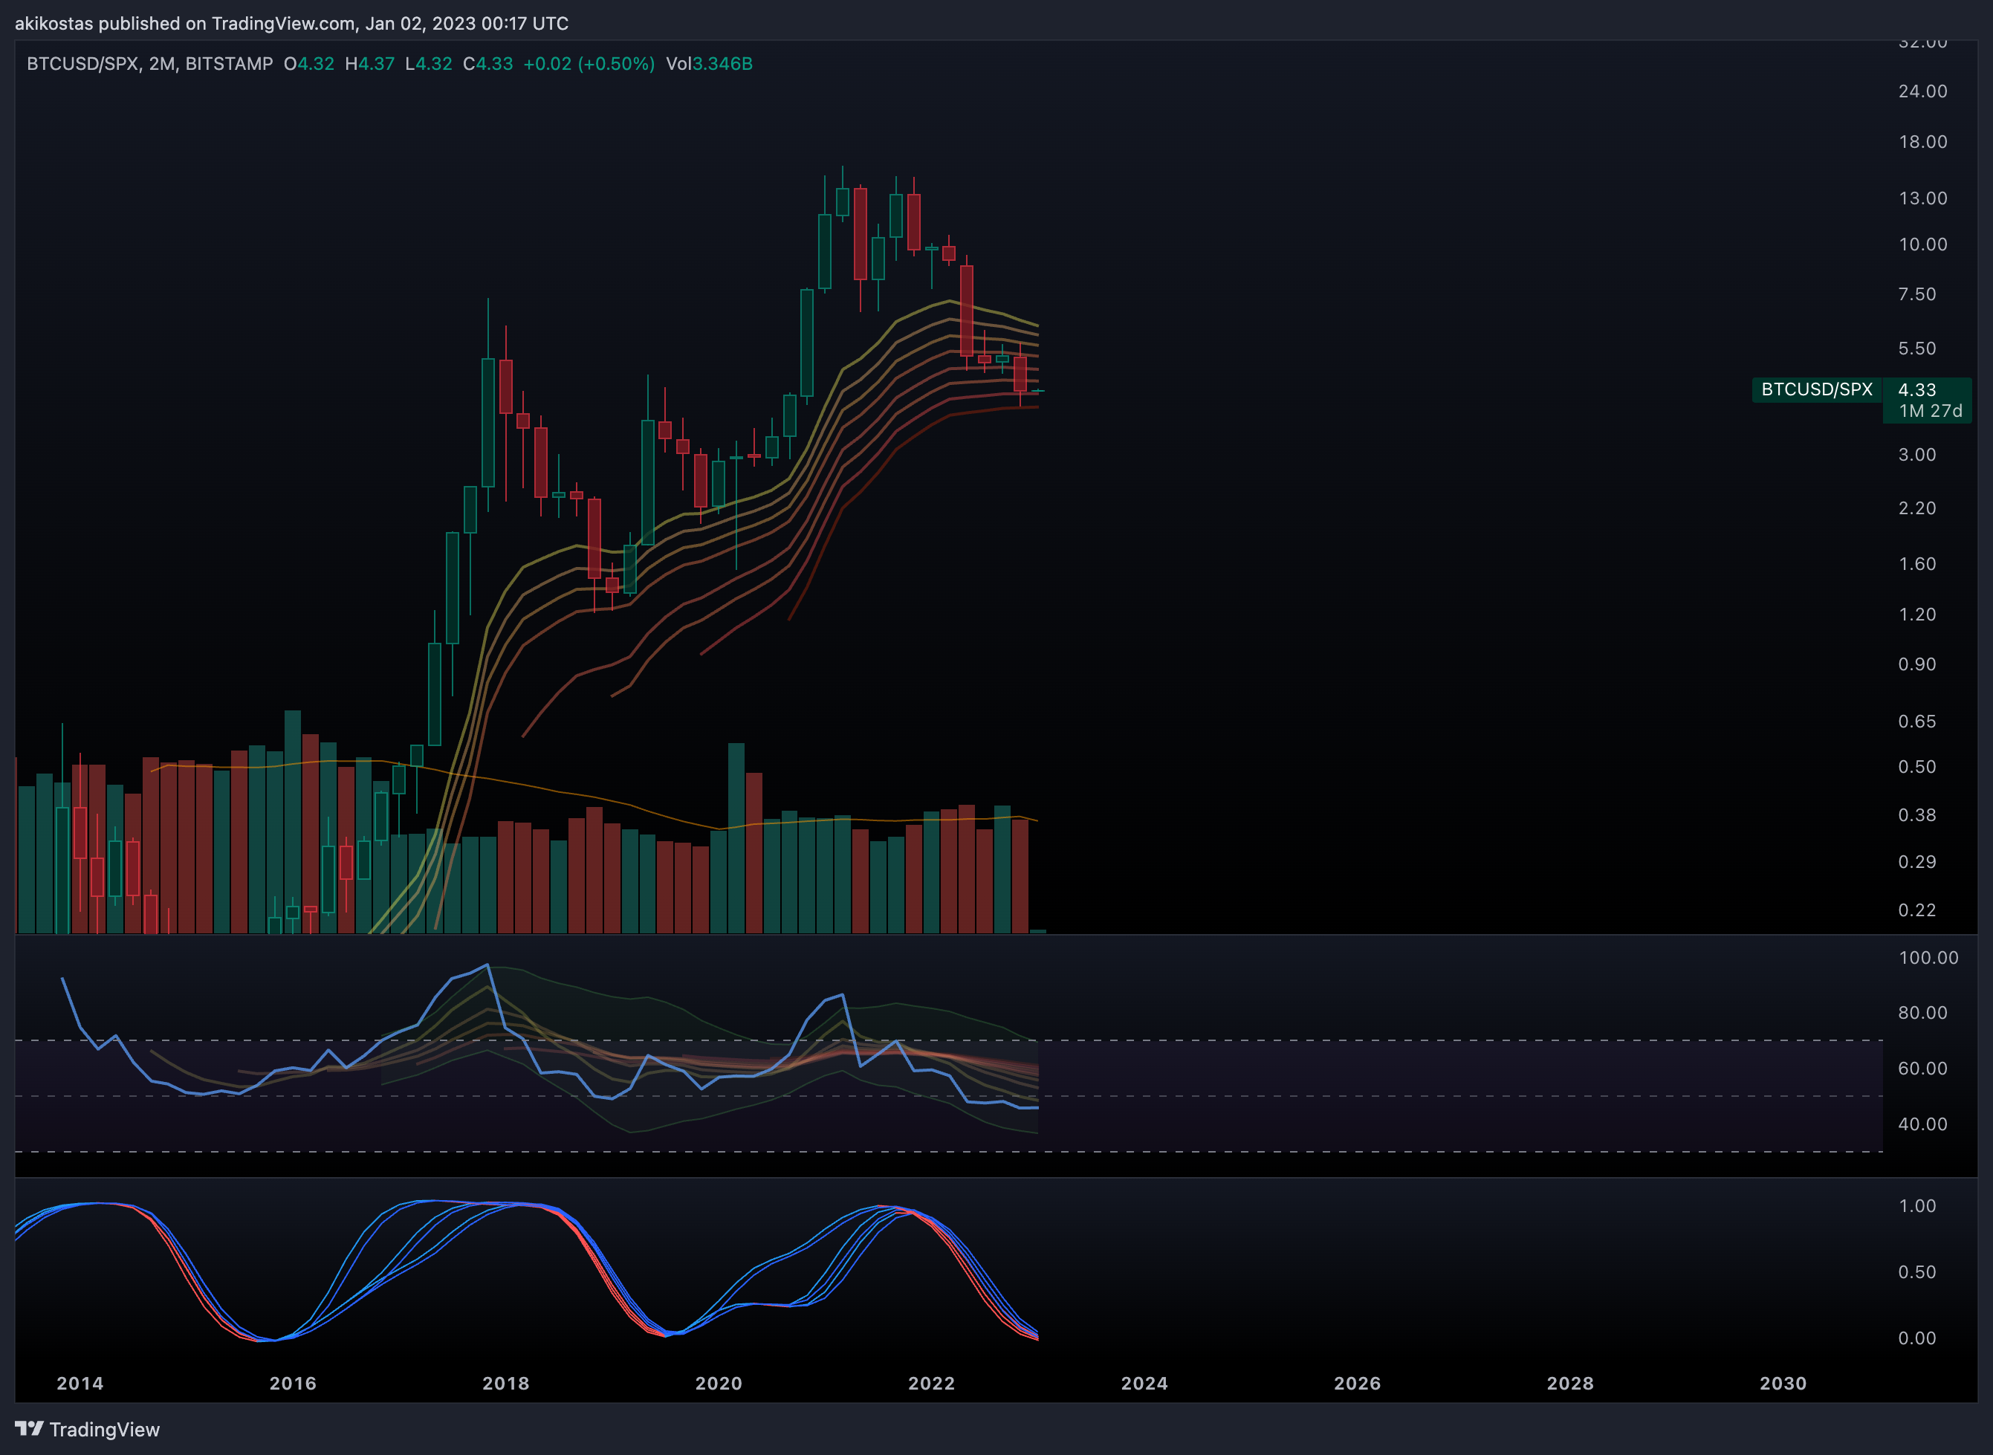Click the change value +0.02 (+0.50%)
This screenshot has width=1993, height=1455.
pos(589,63)
